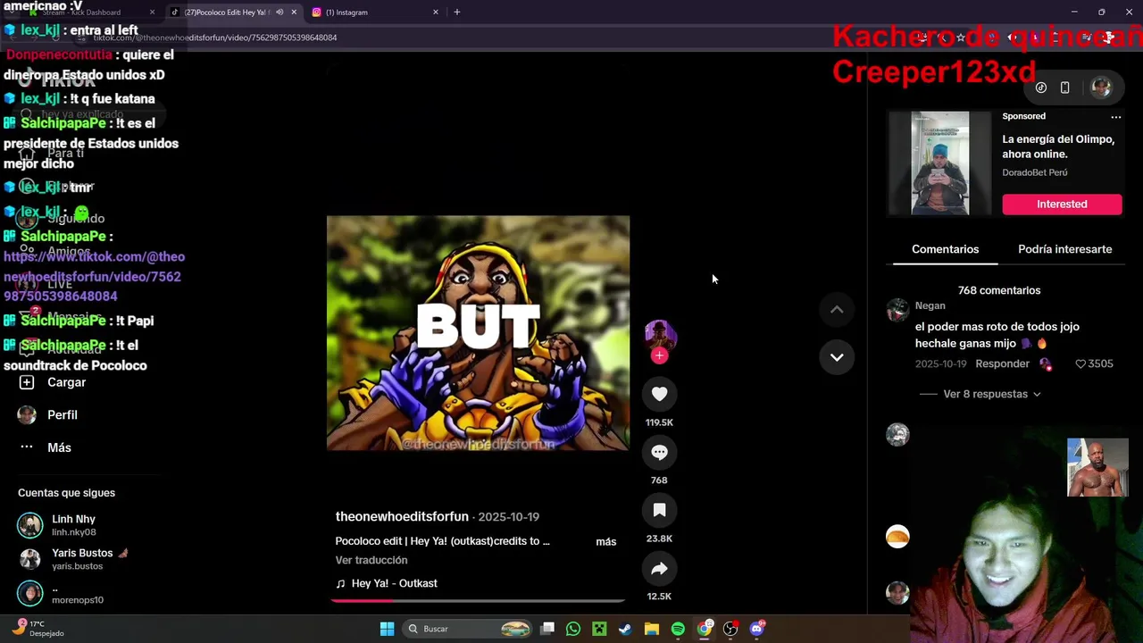This screenshot has height=643, width=1143.
Task: Click the DoradoBet Perú advertiser name
Action: click(1034, 172)
